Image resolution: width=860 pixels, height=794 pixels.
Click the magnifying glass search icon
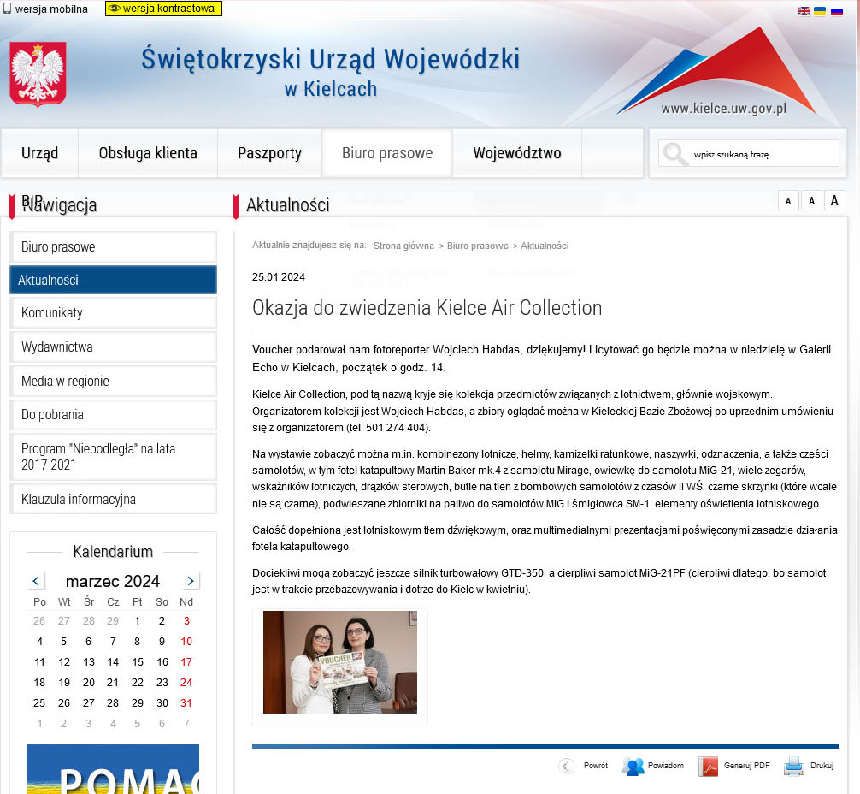[x=675, y=154]
